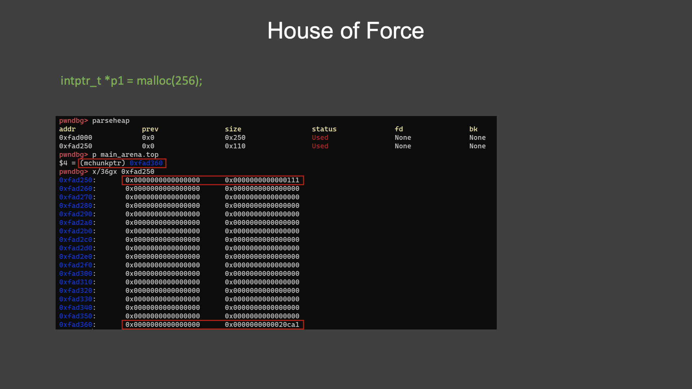Click the size value 0x250
Viewport: 692px width, 389px height.
coord(235,138)
